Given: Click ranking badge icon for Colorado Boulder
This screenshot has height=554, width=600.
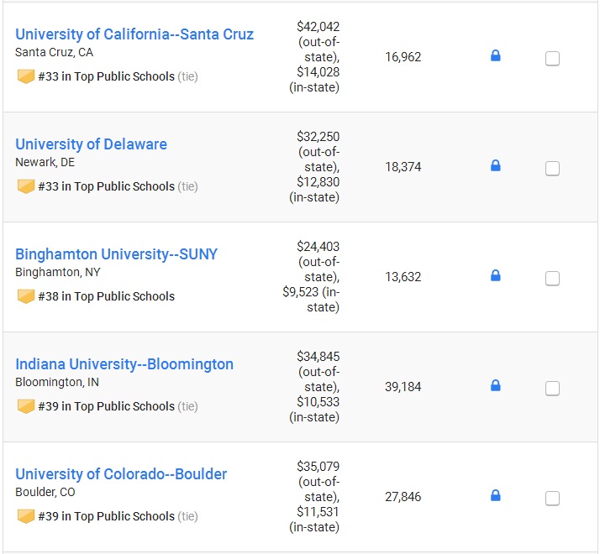Looking at the screenshot, I should pos(26,516).
